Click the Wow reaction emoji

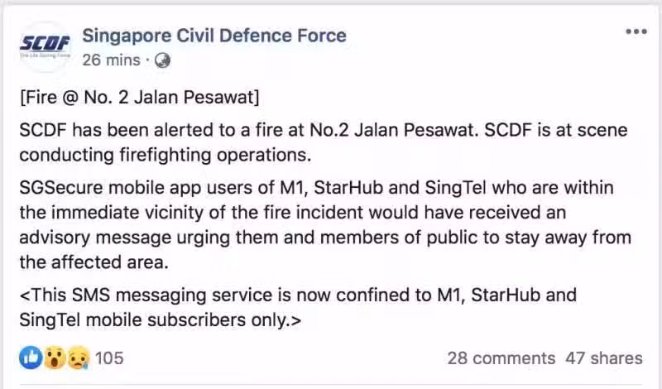(55, 358)
